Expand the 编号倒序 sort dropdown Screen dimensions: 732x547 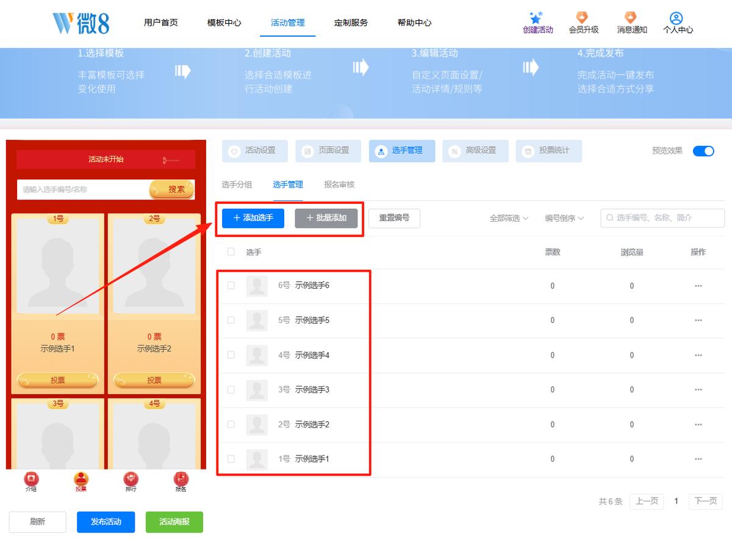564,218
